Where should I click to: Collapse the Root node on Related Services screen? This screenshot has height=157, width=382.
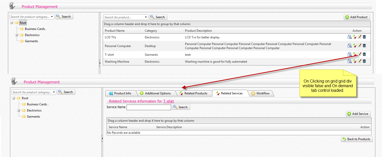click(14, 98)
